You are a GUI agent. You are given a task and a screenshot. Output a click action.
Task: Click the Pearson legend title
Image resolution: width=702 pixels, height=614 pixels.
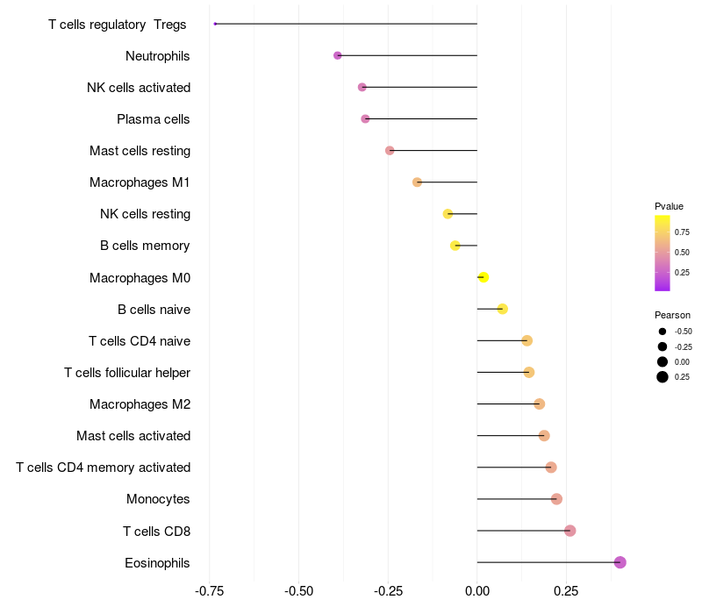(672, 315)
